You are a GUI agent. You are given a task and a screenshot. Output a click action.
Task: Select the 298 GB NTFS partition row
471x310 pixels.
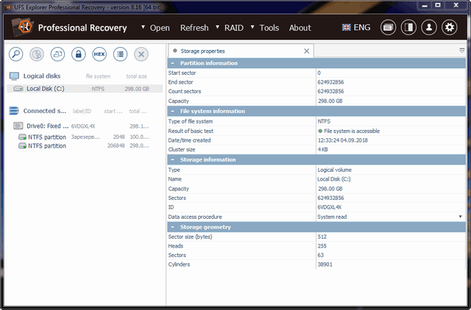coord(85,146)
